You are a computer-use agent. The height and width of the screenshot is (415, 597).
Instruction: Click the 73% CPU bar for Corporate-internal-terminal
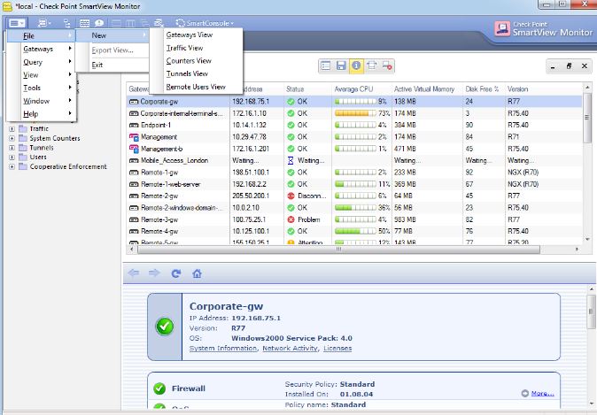click(x=355, y=113)
